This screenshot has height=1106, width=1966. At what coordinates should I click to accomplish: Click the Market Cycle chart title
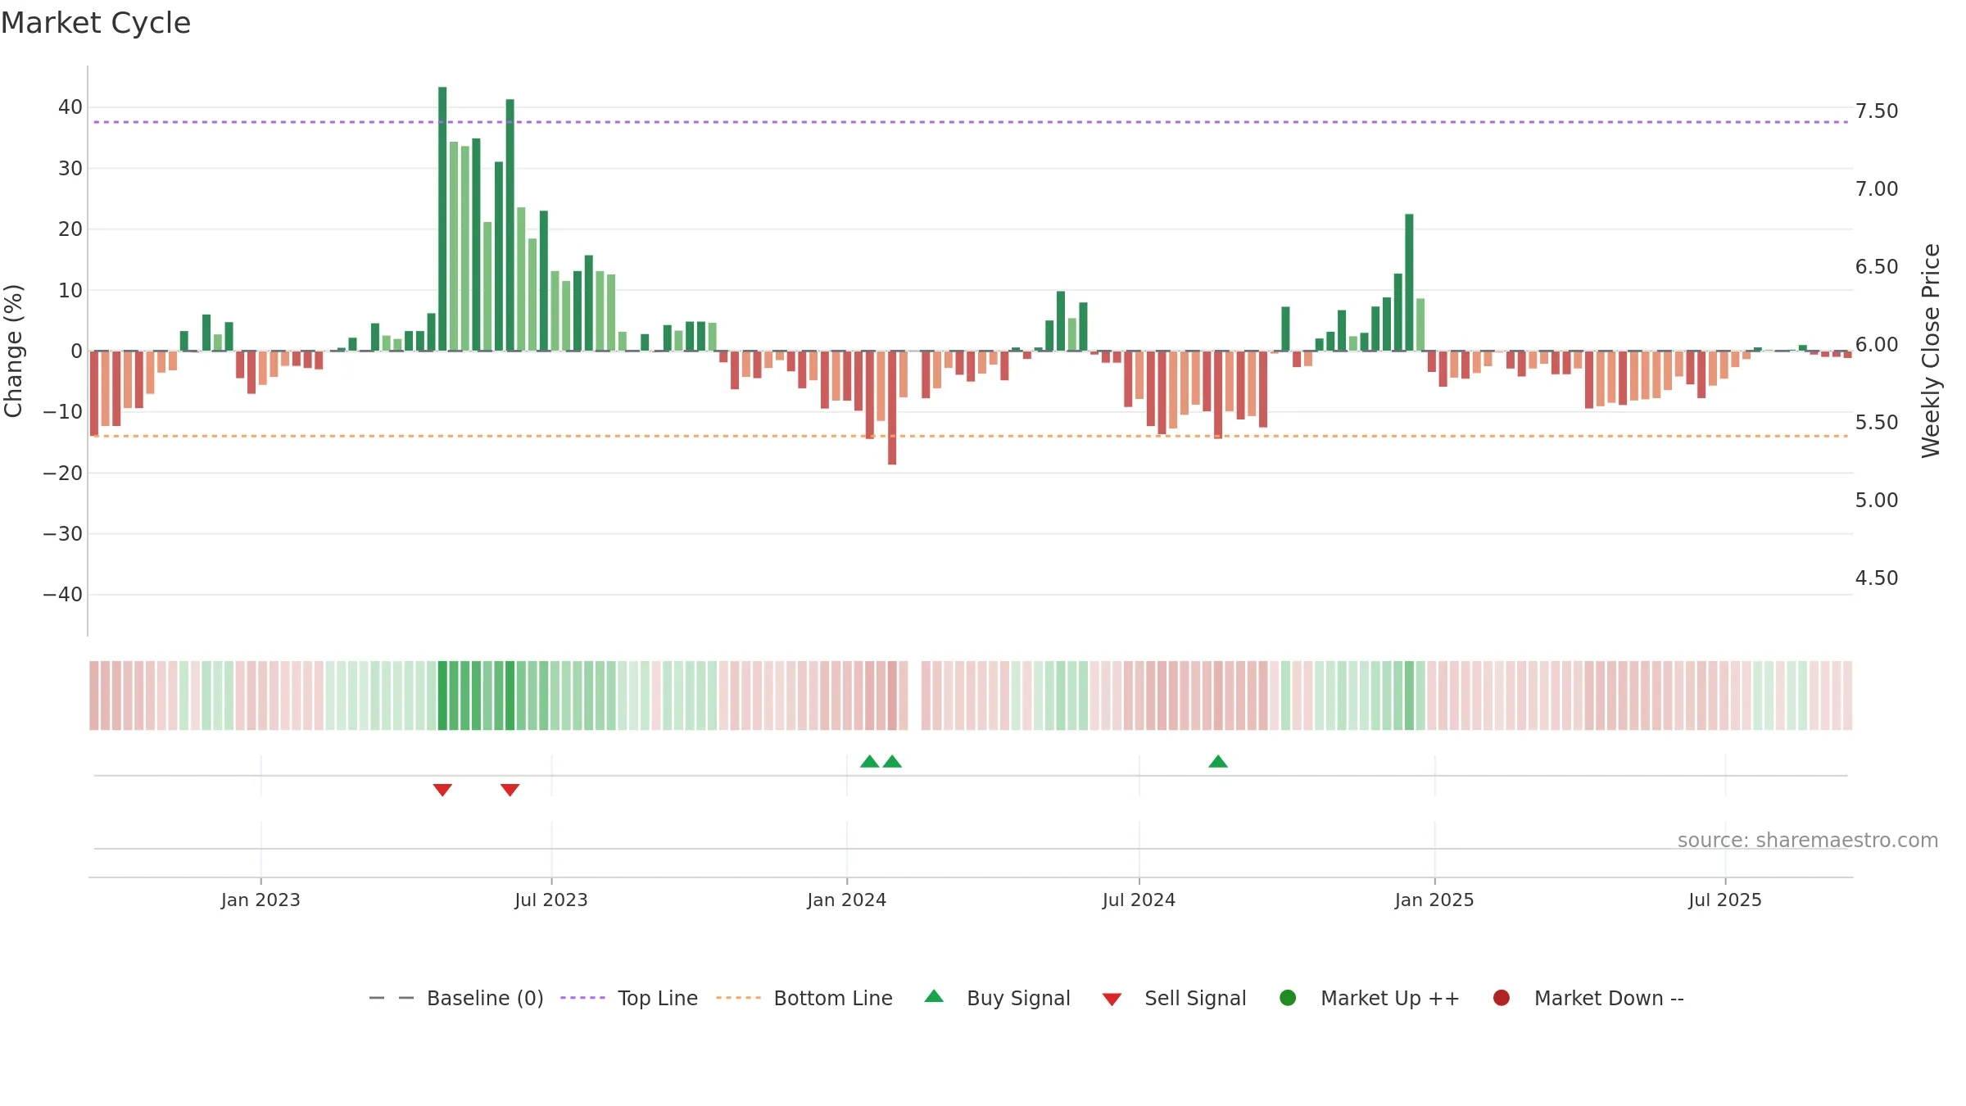coord(96,23)
